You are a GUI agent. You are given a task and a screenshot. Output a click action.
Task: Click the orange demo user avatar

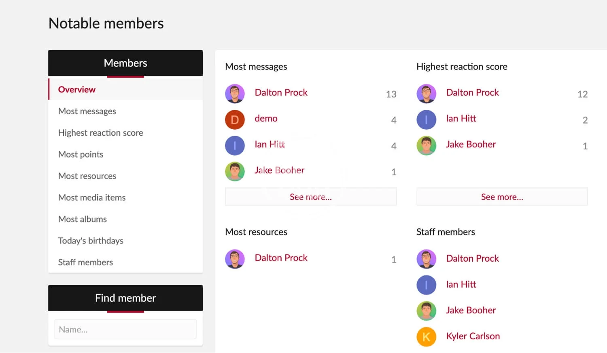tap(235, 120)
